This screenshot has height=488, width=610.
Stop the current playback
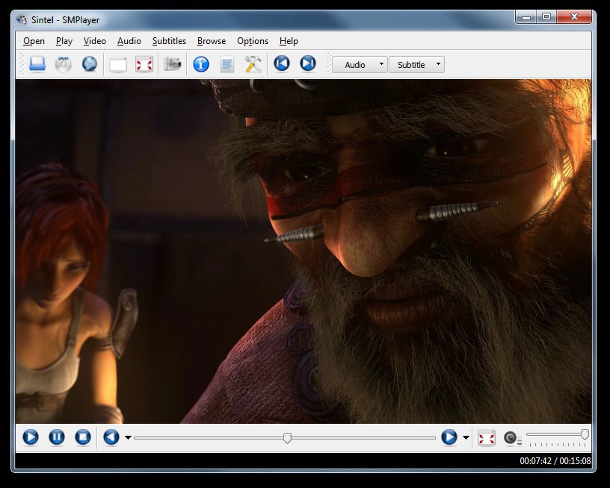(82, 437)
